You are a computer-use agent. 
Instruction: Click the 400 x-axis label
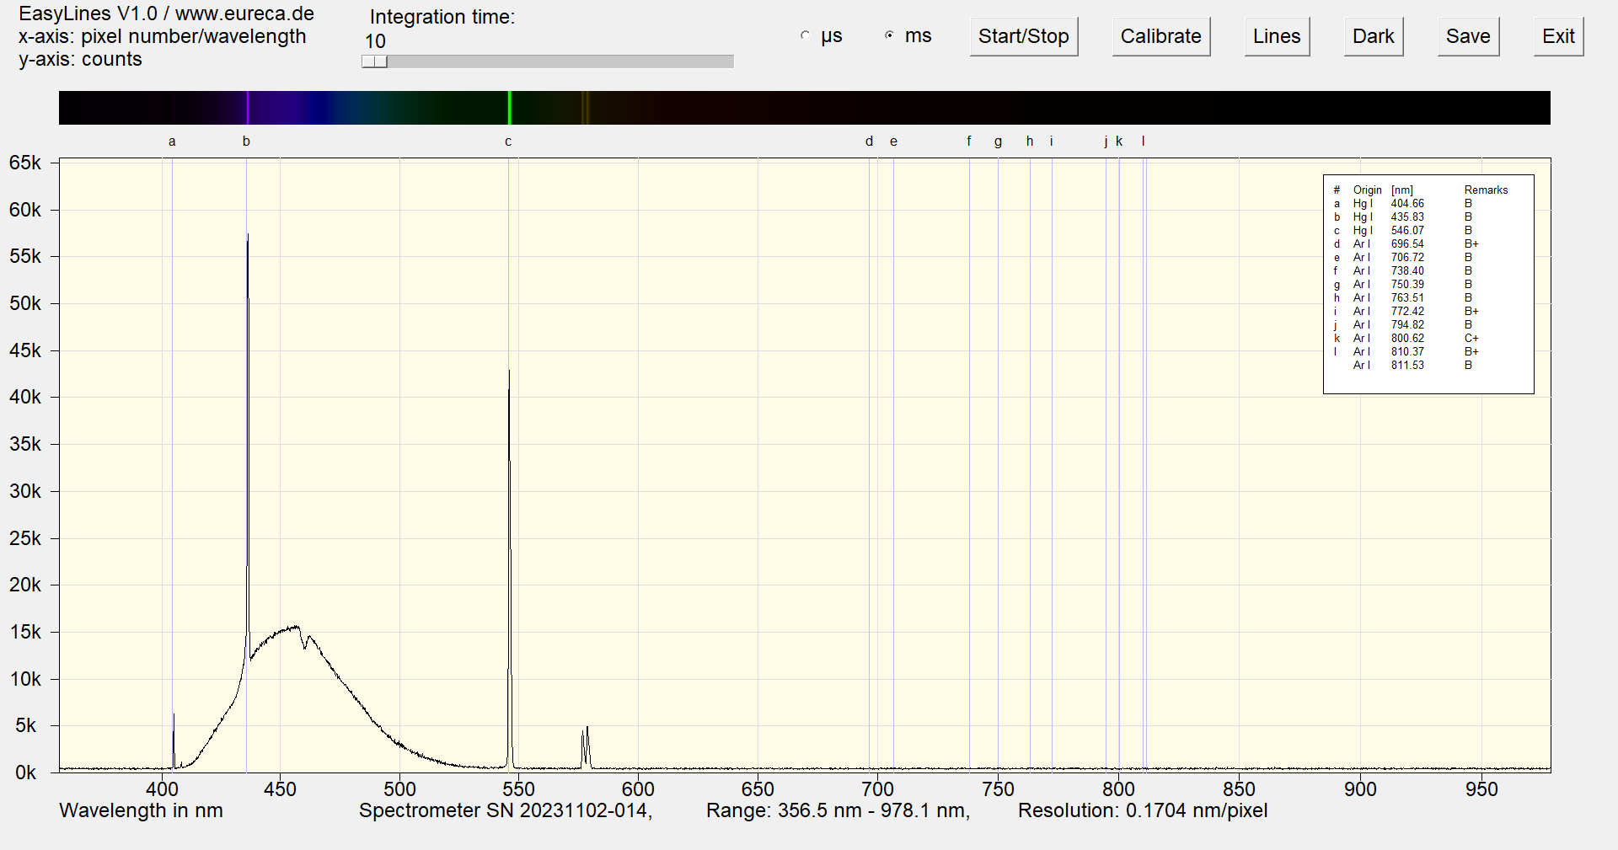(162, 789)
